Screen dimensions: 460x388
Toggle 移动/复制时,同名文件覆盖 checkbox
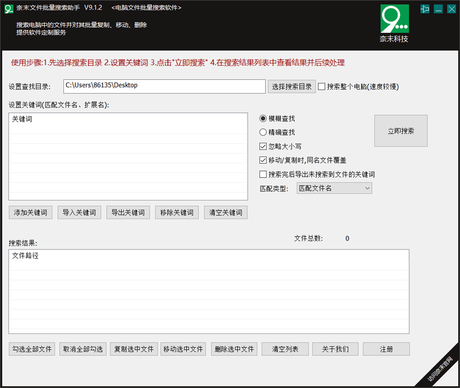tap(263, 160)
